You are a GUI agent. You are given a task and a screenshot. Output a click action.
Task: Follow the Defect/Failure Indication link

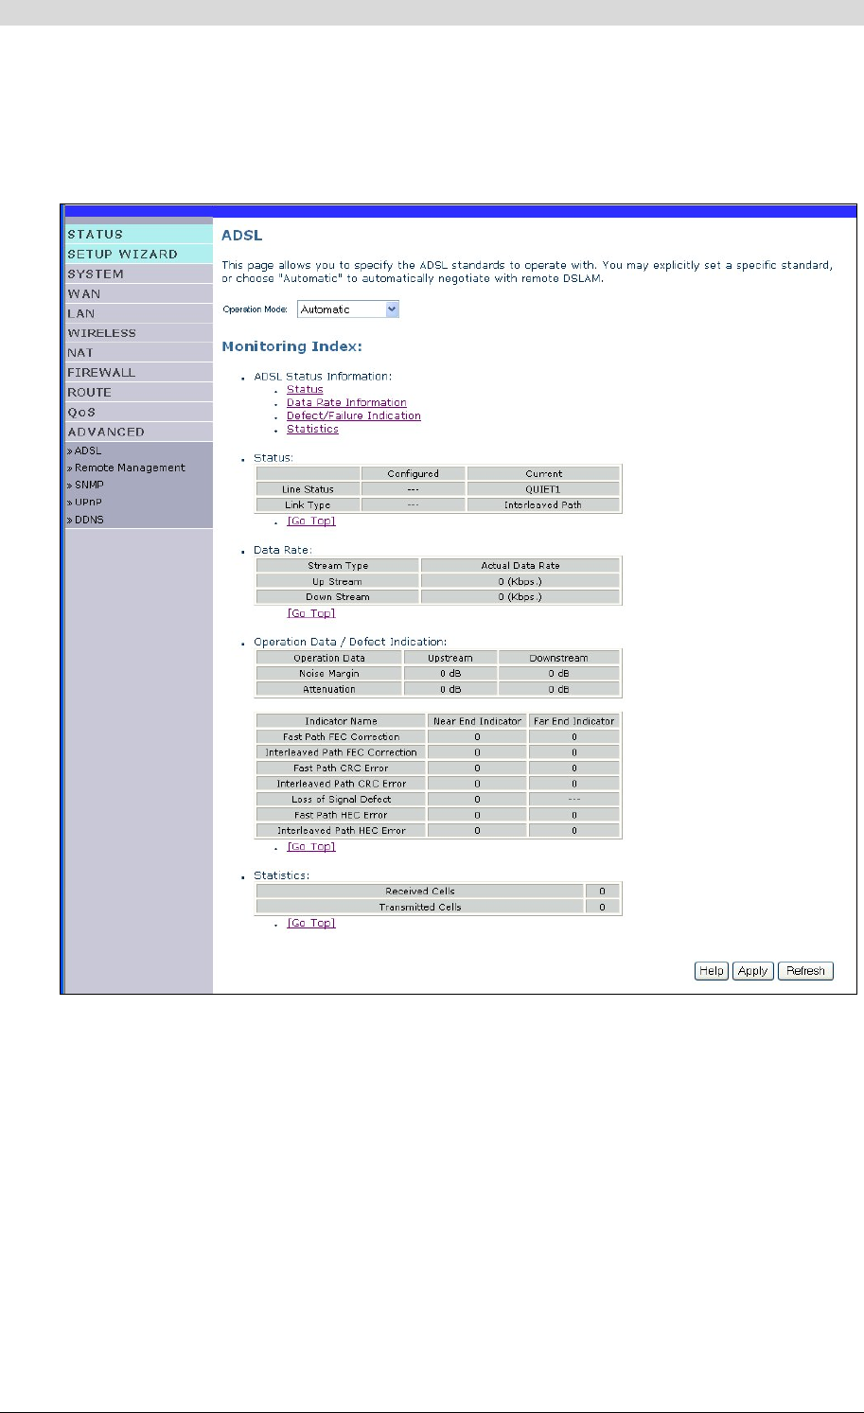[354, 415]
